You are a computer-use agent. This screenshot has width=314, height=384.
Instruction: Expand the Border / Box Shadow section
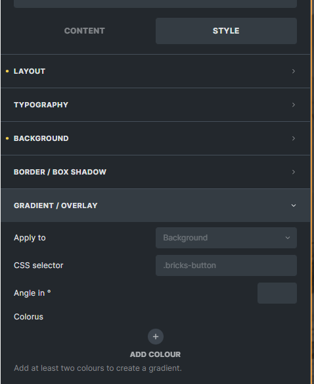tap(156, 172)
